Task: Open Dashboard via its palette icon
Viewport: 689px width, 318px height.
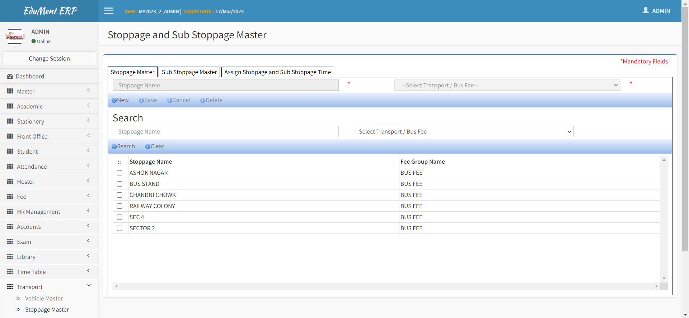Action: pyautogui.click(x=10, y=77)
